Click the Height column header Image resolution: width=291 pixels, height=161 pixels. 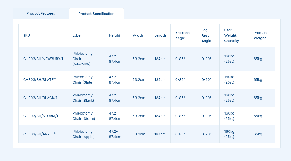click(115, 35)
